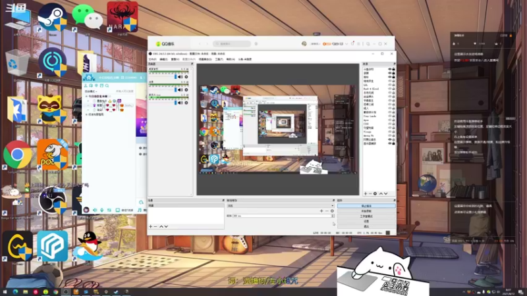Open the Steam desktop shortcut
The width and height of the screenshot is (527, 296).
point(52,17)
